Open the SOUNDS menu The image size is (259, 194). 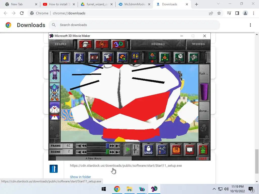pyautogui.click(x=158, y=44)
